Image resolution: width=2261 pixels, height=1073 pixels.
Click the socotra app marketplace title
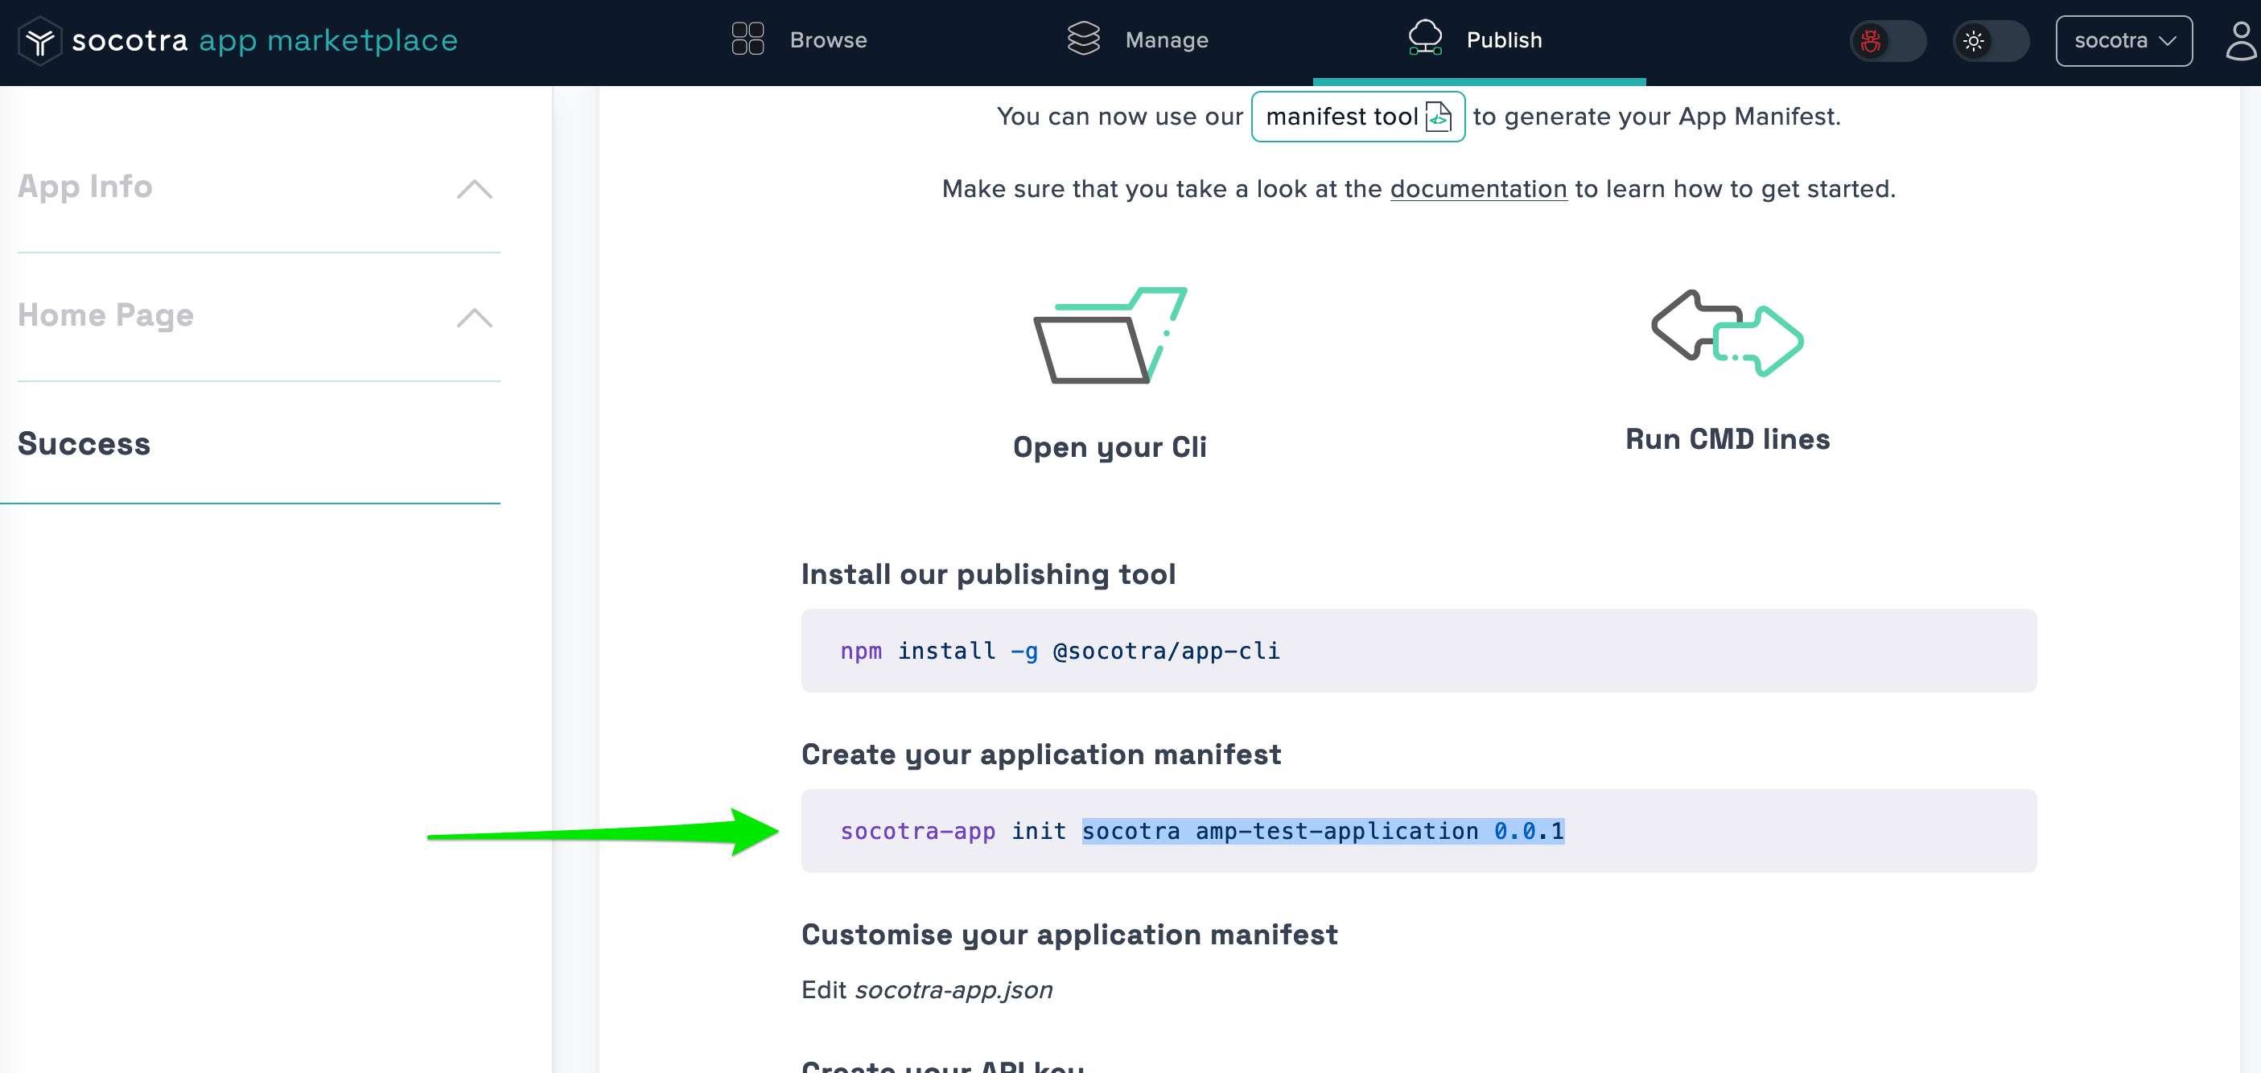pyautogui.click(x=264, y=40)
